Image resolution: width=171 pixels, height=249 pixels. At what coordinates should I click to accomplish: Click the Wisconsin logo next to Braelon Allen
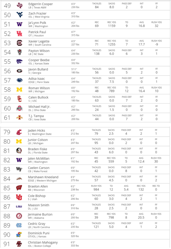19,188
